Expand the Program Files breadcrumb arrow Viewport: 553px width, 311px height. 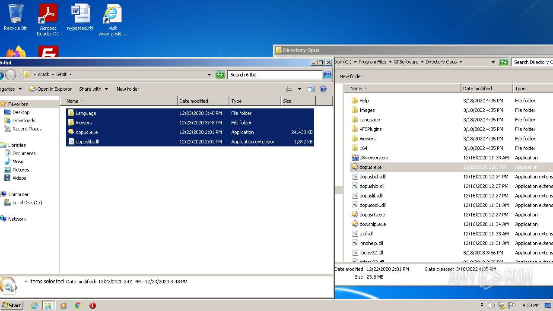(x=390, y=62)
